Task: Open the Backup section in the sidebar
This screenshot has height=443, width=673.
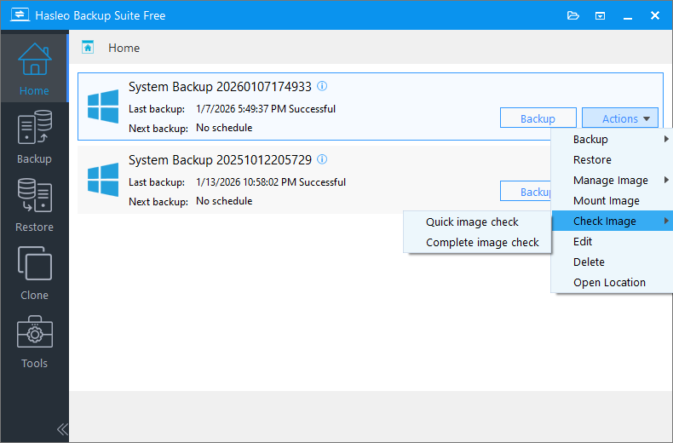Action: tap(34, 136)
